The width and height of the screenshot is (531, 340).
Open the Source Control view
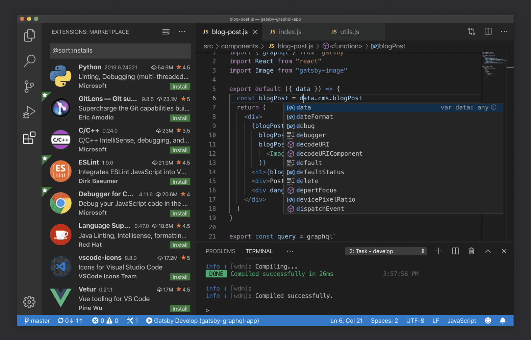click(x=29, y=86)
